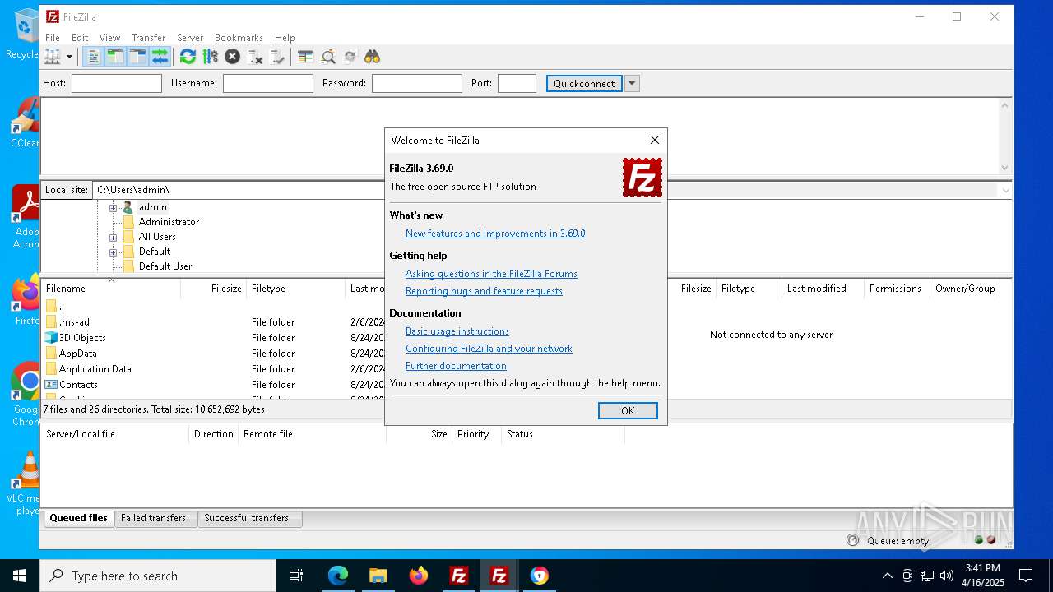The height and width of the screenshot is (592, 1053).
Task: Toggle remote directory tree display
Action: [137, 57]
